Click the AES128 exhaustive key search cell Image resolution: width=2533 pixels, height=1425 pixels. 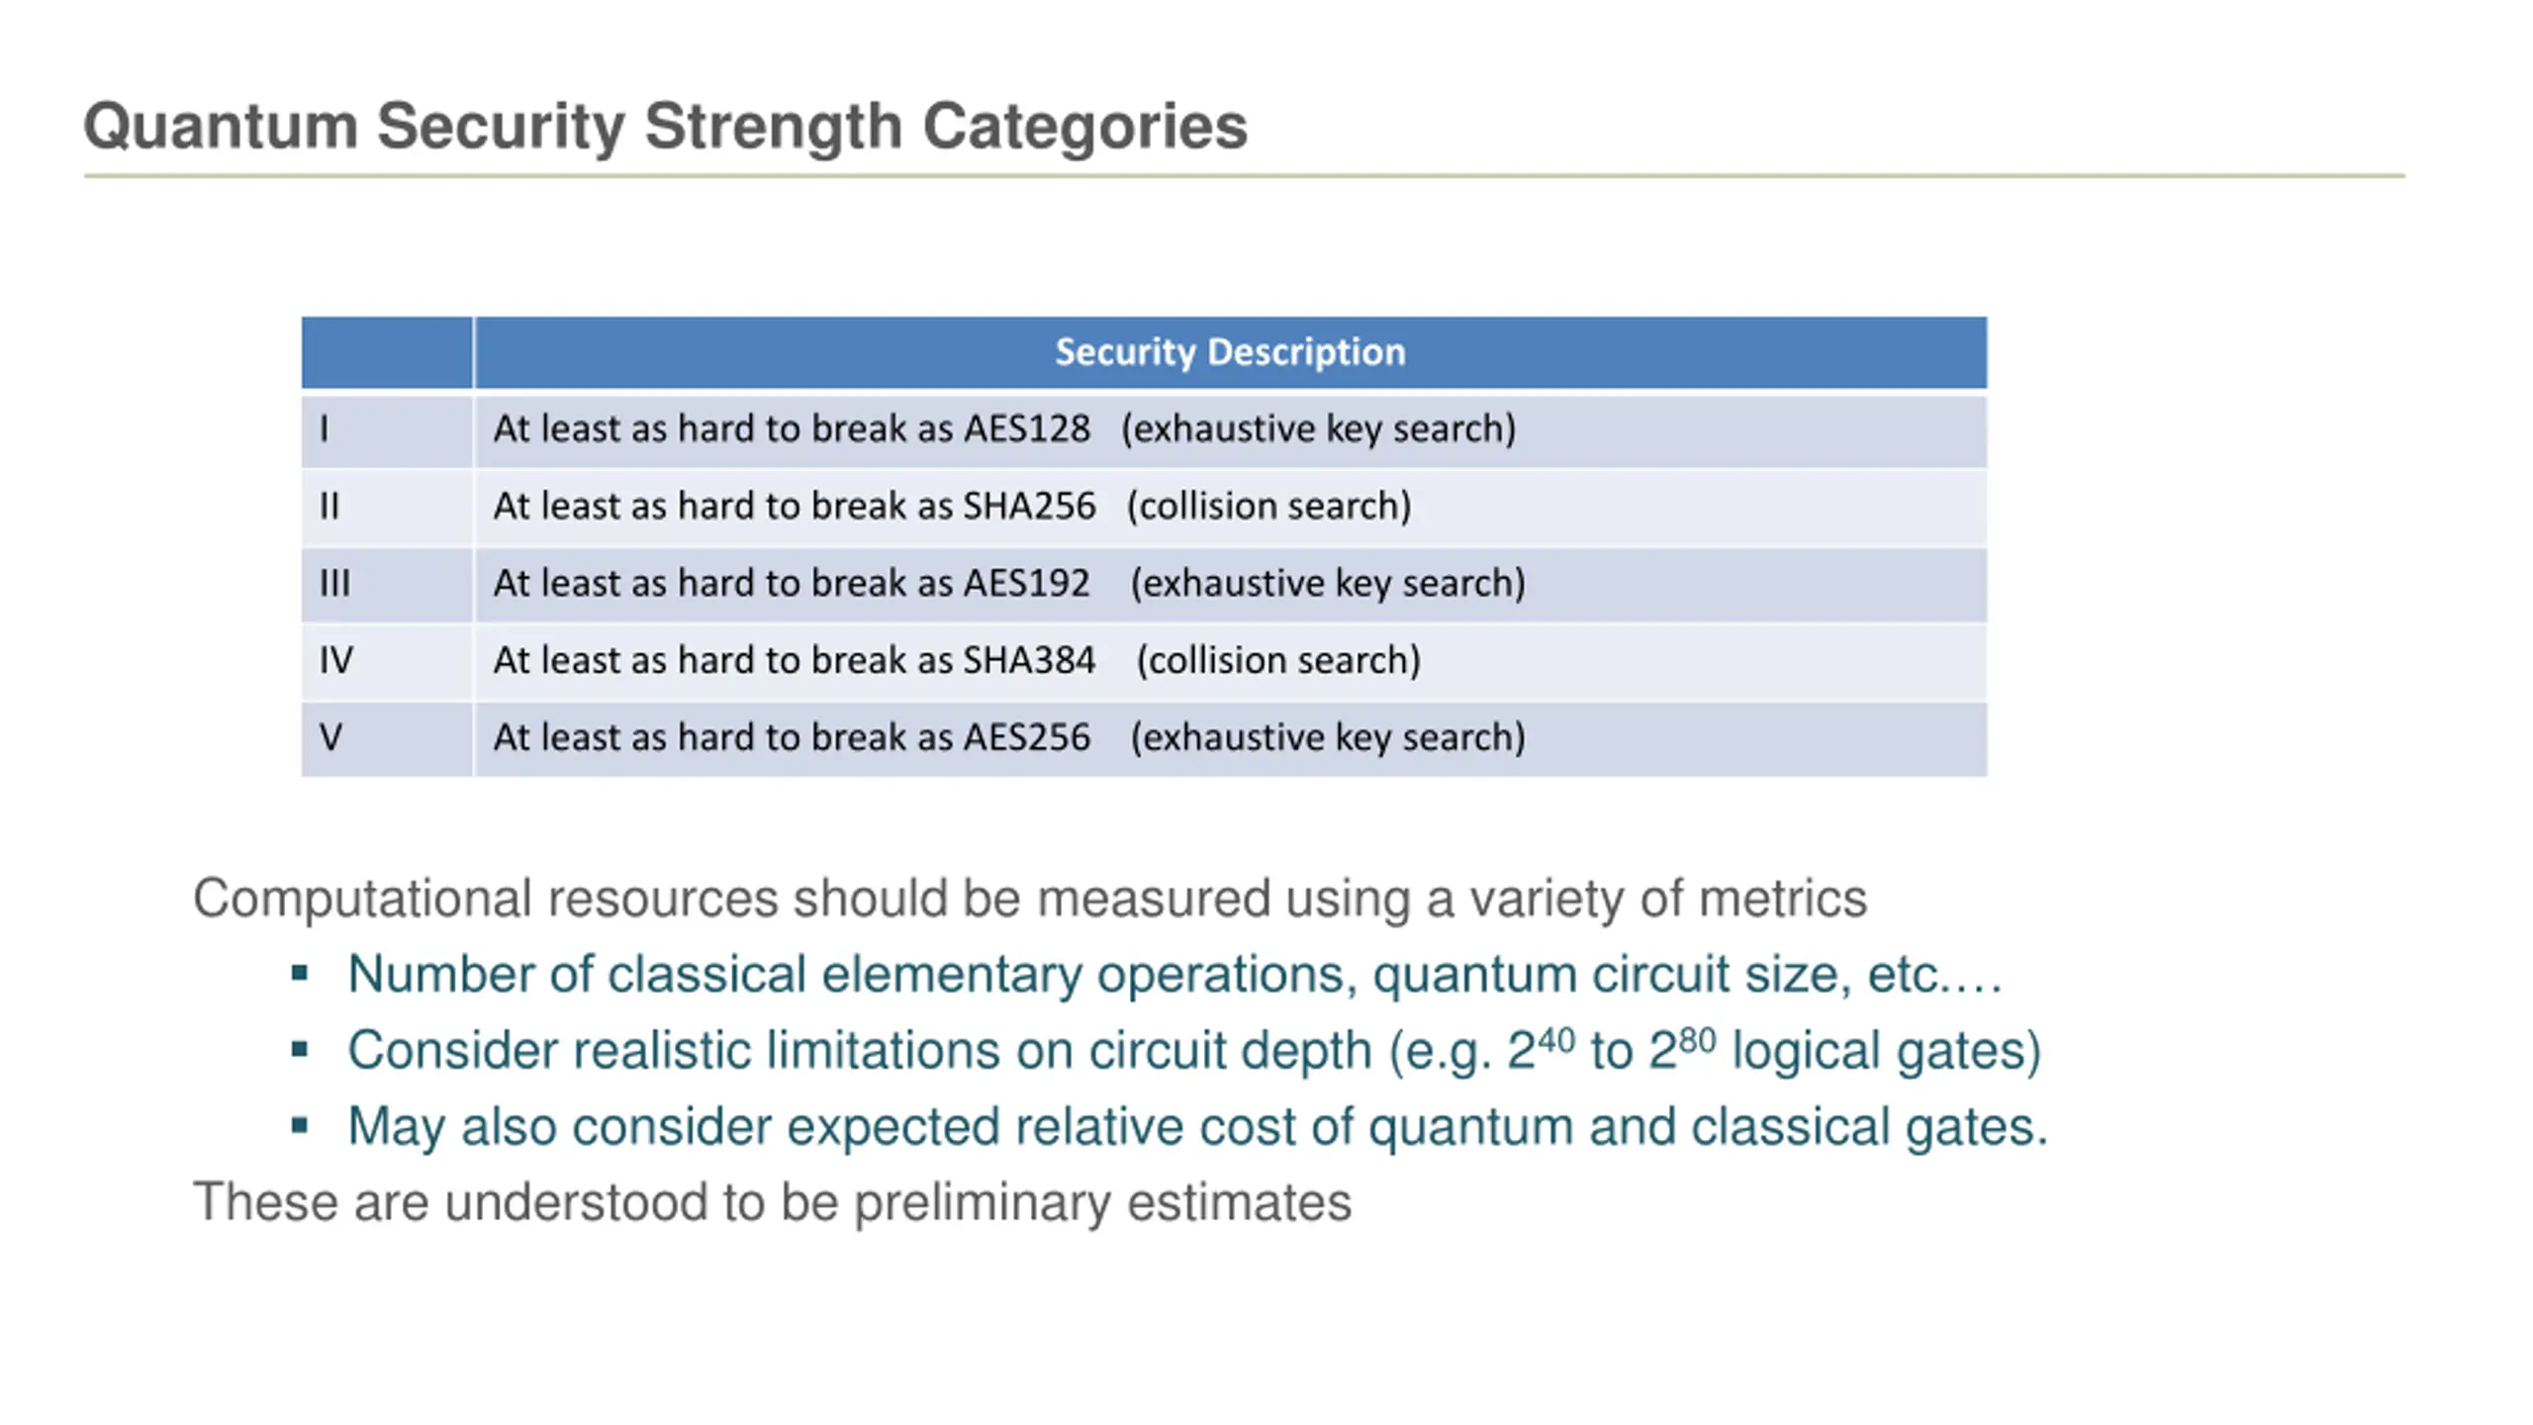(1230, 430)
